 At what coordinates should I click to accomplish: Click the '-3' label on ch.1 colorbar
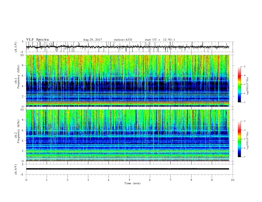(x=244, y=66)
